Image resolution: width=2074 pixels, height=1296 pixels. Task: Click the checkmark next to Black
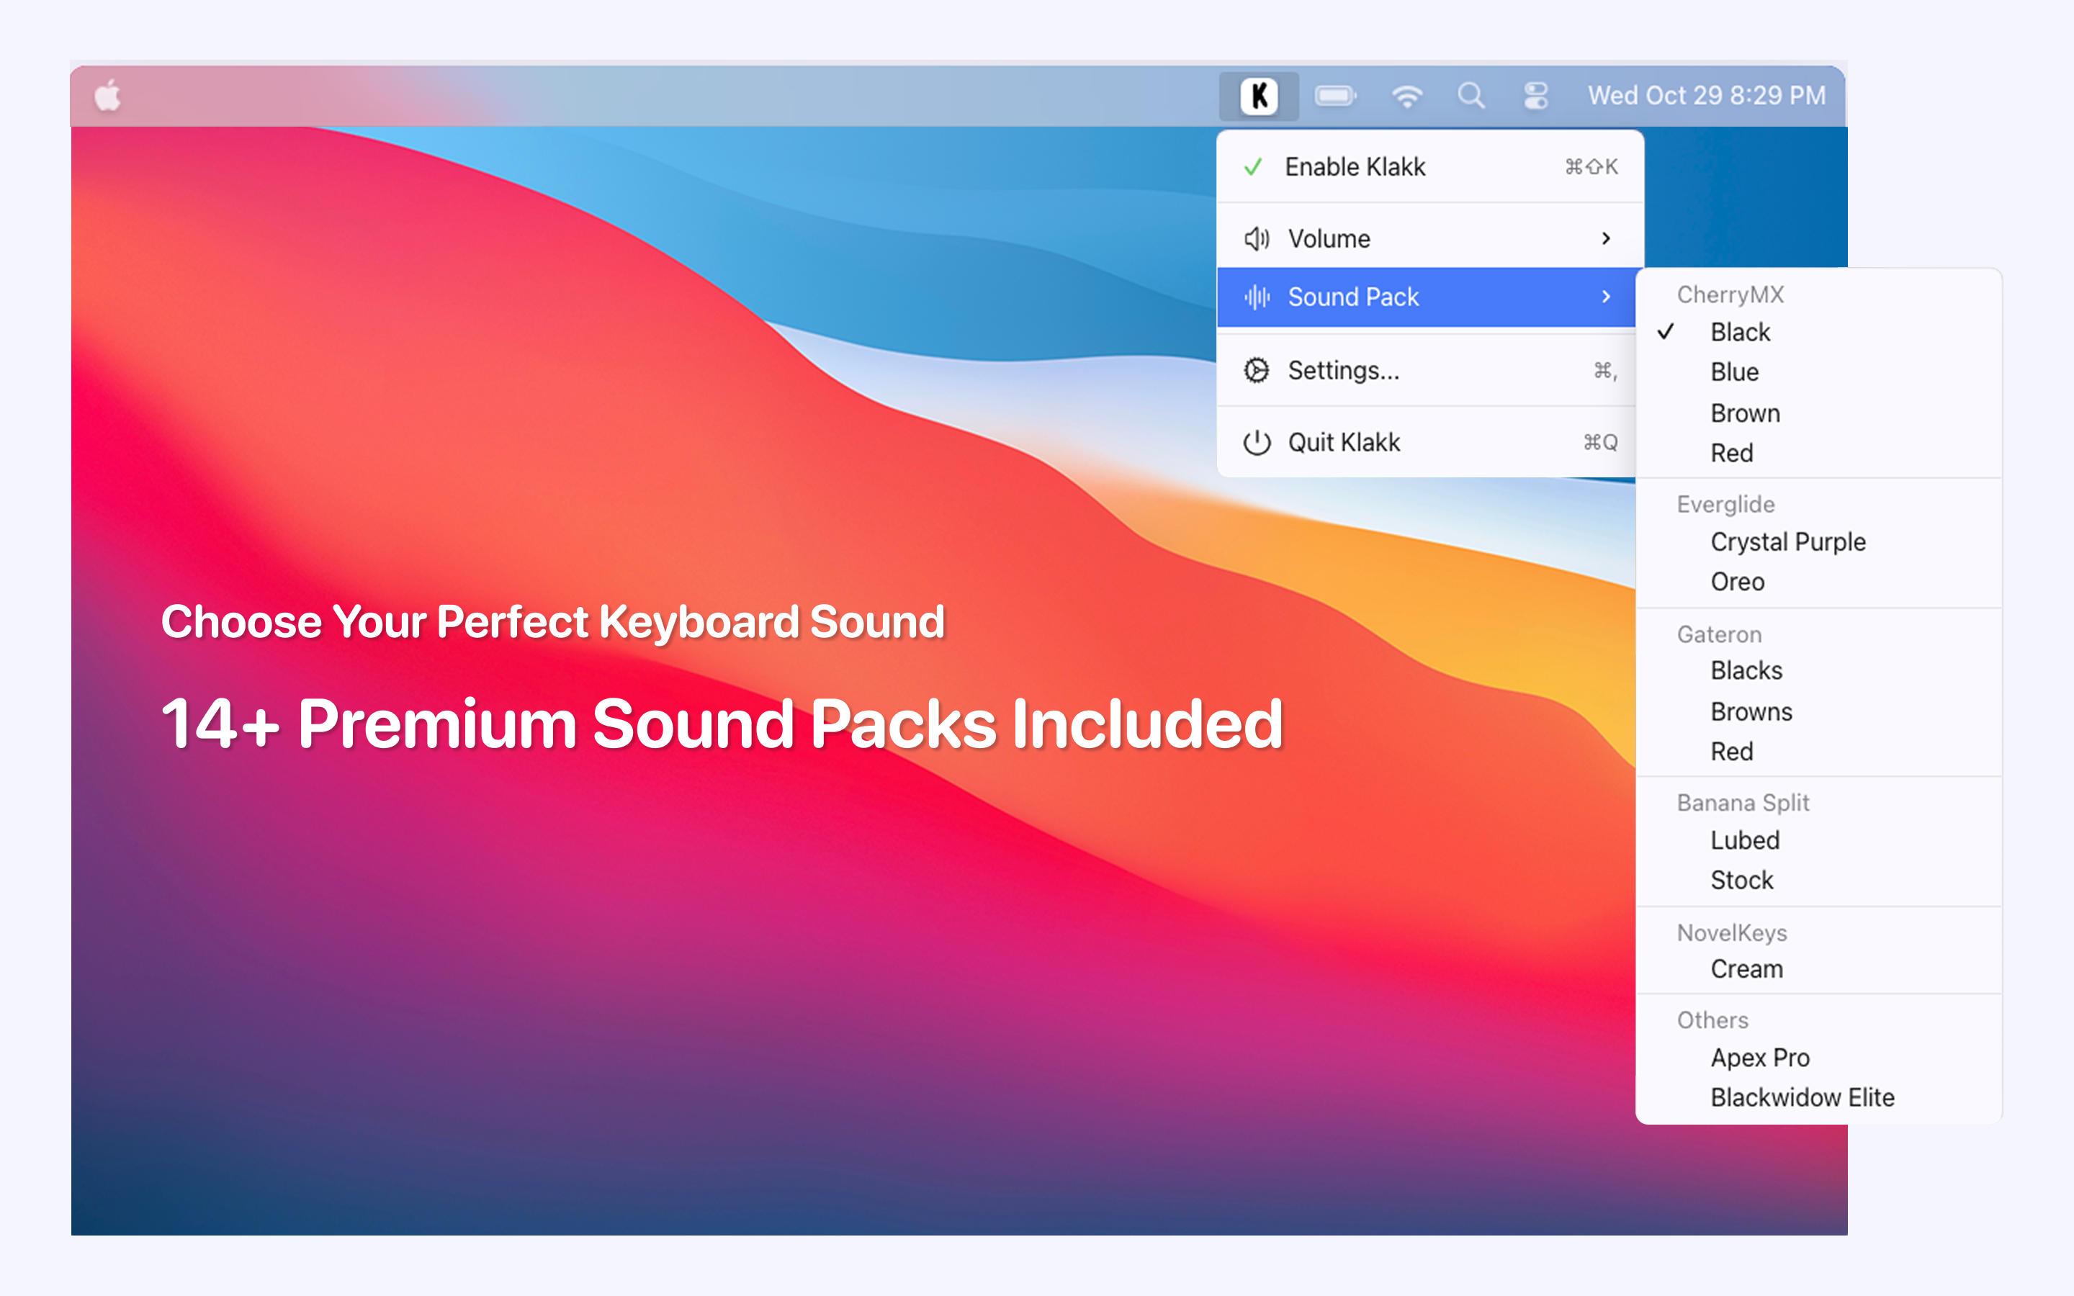[1666, 332]
